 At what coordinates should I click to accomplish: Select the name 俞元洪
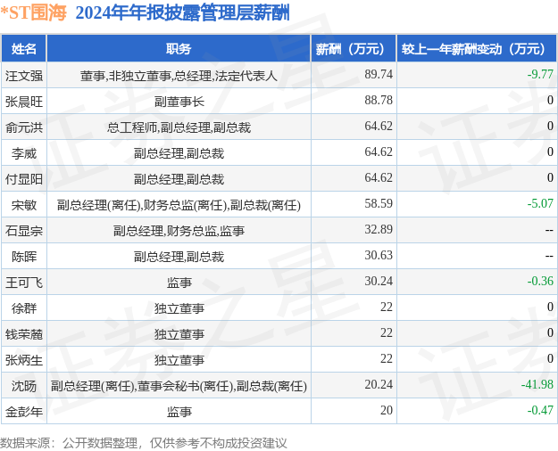(24, 127)
